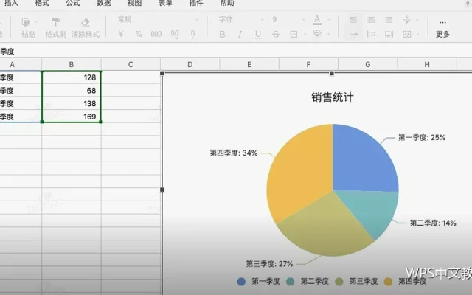Click the data label 第一季度: 25%
This screenshot has width=472, height=295.
(x=422, y=138)
